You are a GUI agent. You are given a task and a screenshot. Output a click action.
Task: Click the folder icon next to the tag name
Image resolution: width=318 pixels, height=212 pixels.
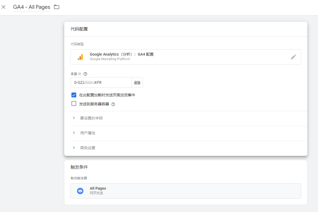point(56,7)
